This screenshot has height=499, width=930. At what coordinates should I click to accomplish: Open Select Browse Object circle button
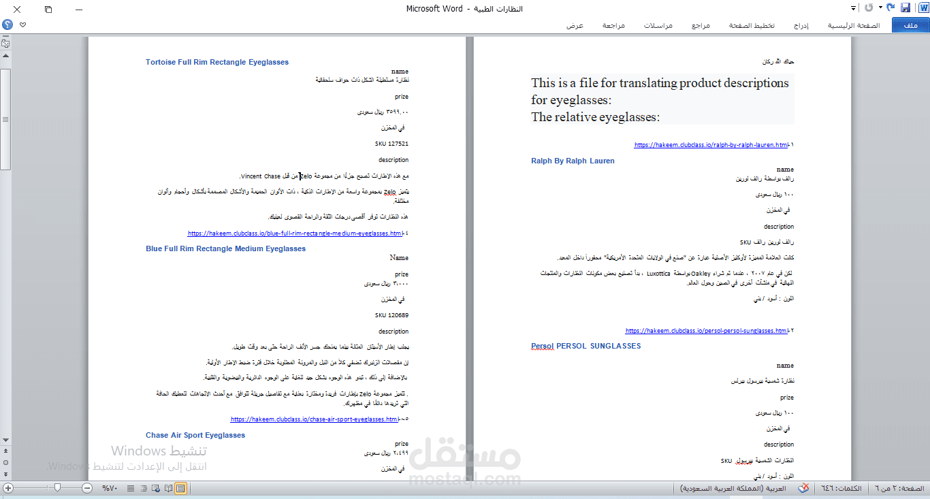[5, 462]
